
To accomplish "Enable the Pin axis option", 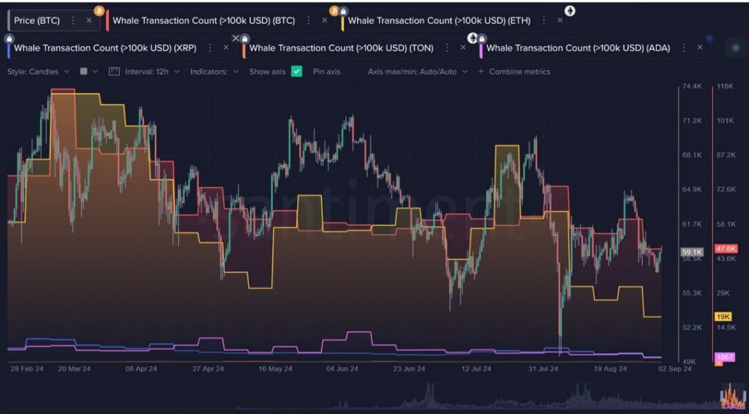I will coord(326,72).
